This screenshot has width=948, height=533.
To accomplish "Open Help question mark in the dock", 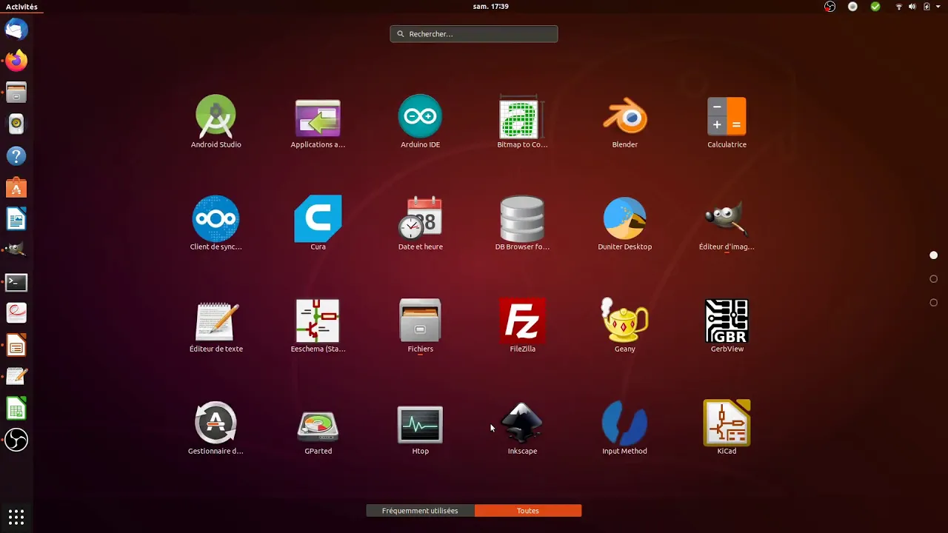I will tap(16, 156).
